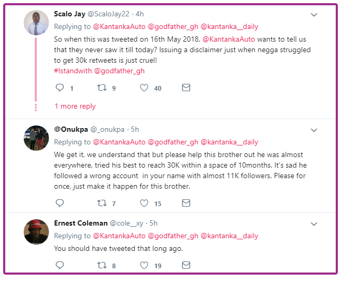
Task: Reply to Scalo Jay's tweet
Action: point(59,88)
